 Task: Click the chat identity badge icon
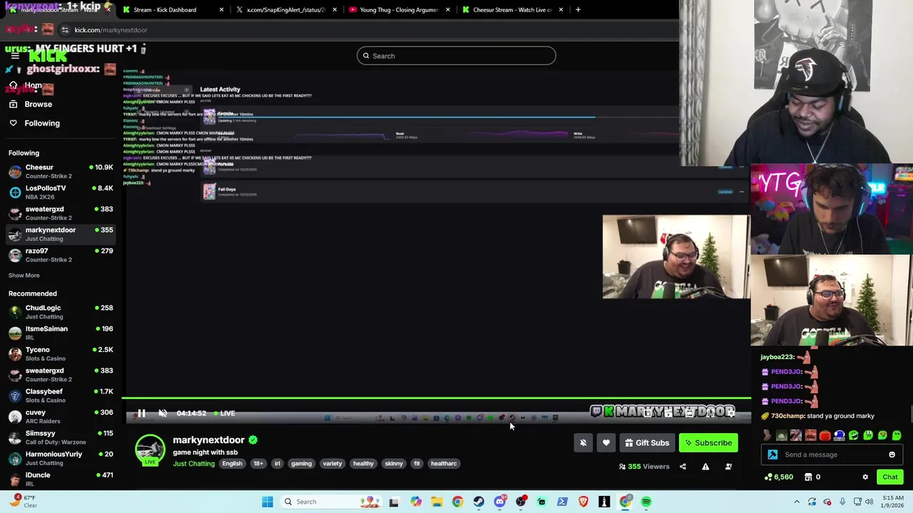pyautogui.click(x=772, y=455)
